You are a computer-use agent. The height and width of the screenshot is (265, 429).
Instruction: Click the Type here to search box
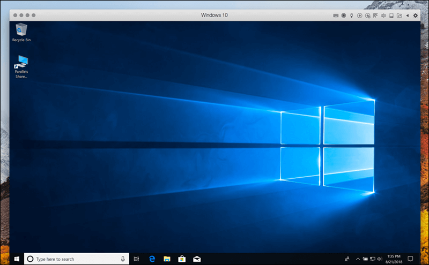tap(77, 259)
